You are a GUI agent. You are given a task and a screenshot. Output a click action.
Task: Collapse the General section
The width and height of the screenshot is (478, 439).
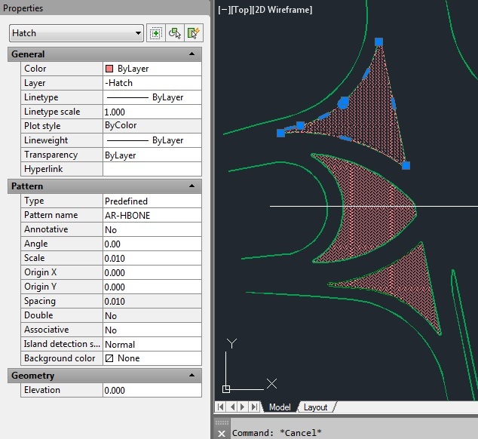(192, 54)
